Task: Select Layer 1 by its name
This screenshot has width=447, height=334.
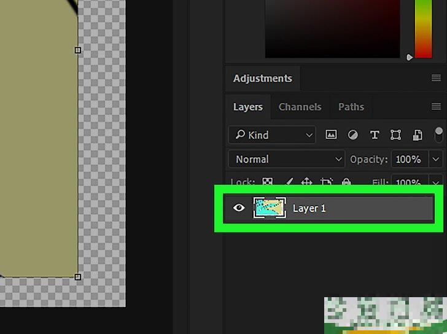Action: pyautogui.click(x=309, y=208)
